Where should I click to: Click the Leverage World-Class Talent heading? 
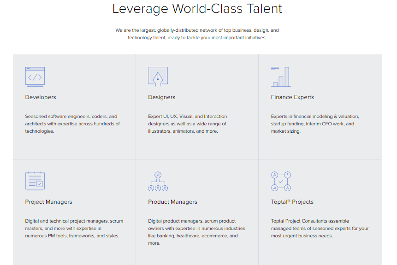point(197,9)
